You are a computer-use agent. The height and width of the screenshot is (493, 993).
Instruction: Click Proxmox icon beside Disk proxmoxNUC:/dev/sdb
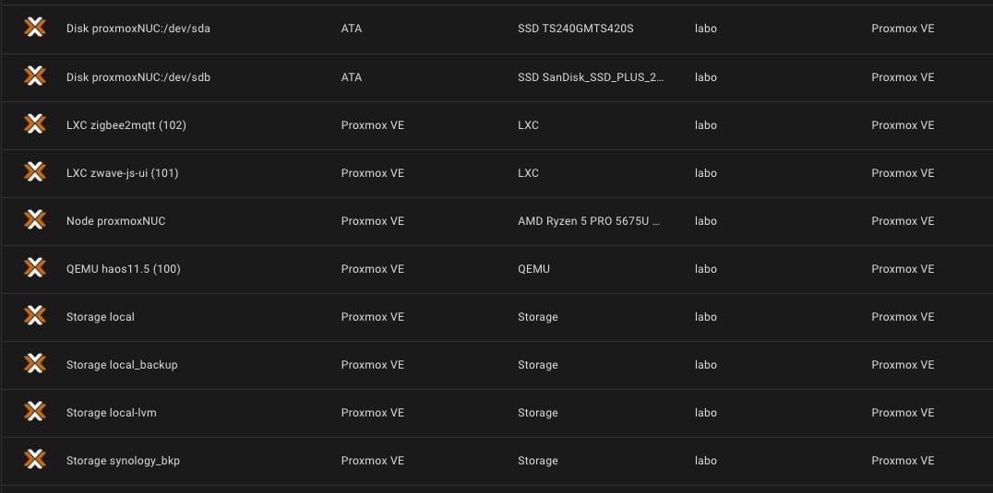pos(35,76)
